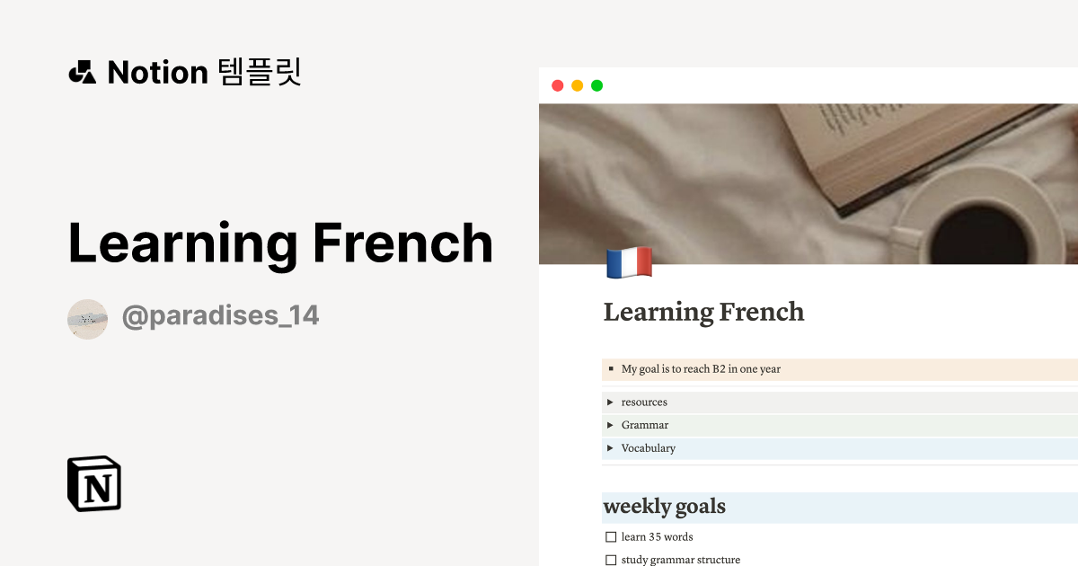The width and height of the screenshot is (1078, 566).
Task: Check the learn 35 words checkbox
Action: click(611, 536)
